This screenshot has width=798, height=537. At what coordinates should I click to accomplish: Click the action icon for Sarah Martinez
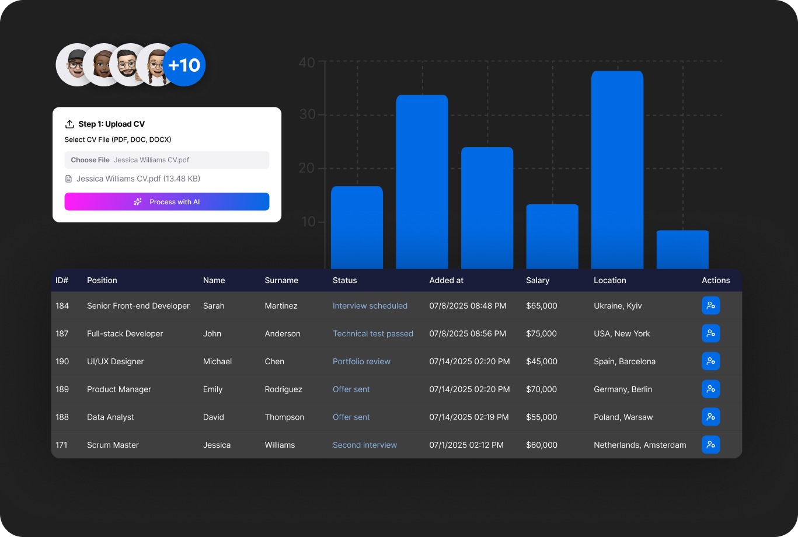point(710,305)
